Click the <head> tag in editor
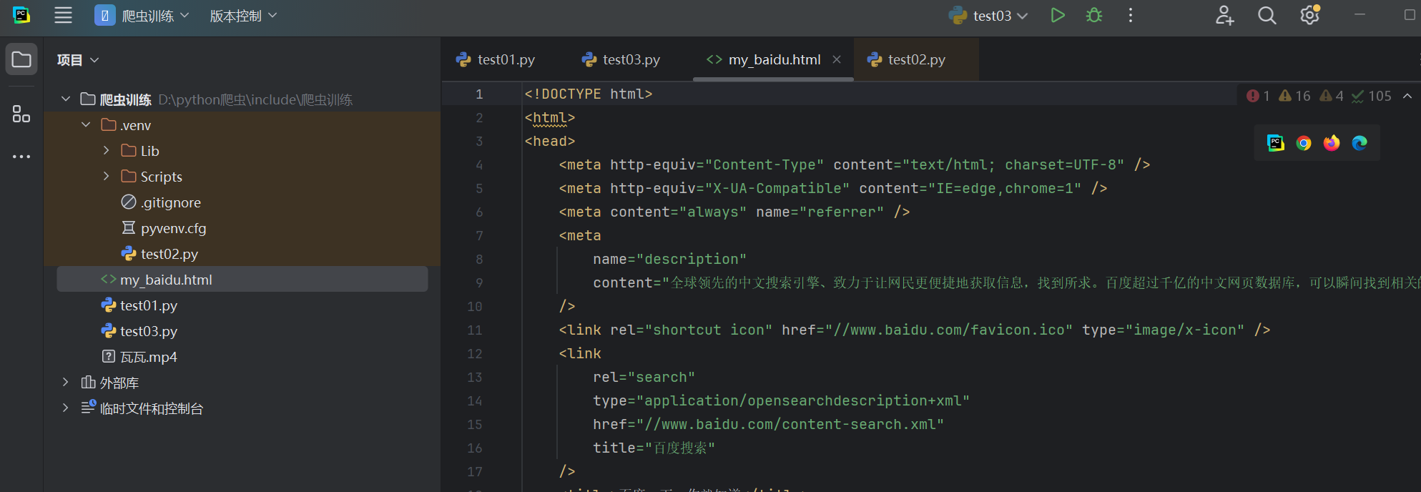Image resolution: width=1421 pixels, height=492 pixels. click(550, 141)
